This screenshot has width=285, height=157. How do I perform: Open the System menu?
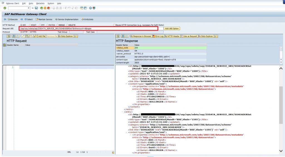click(51, 3)
